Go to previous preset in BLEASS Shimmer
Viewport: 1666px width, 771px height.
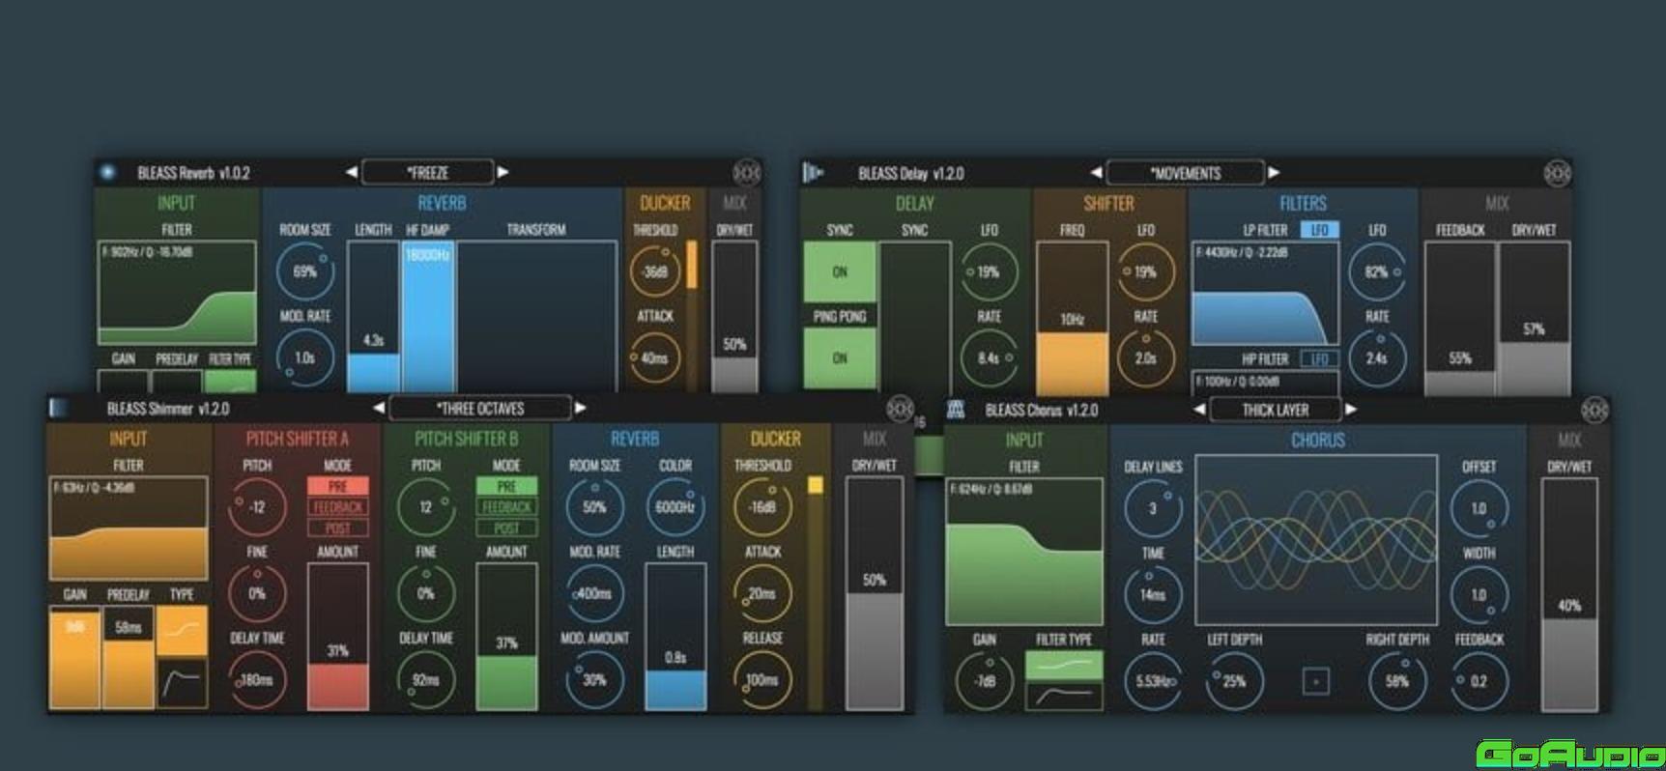[x=378, y=408]
